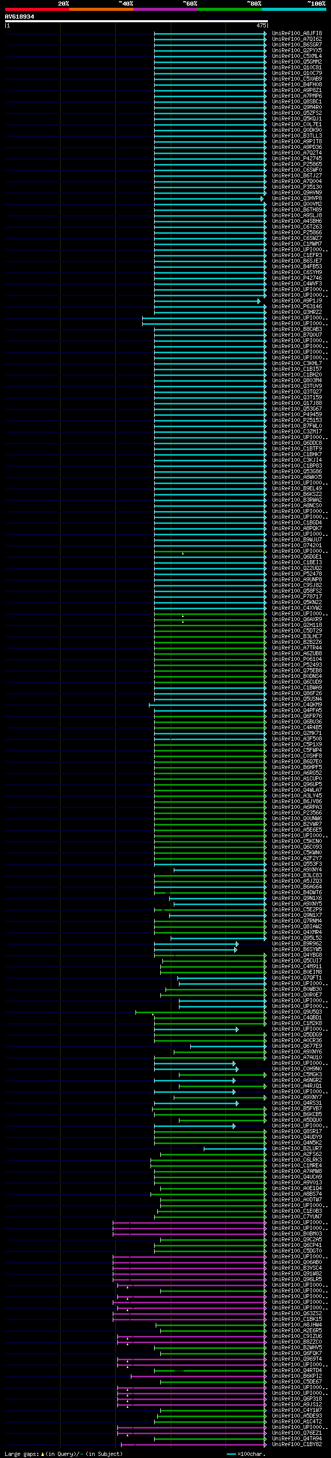Click the white query sequence bar
This screenshot has height=1458, width=331.
click(137, 22)
